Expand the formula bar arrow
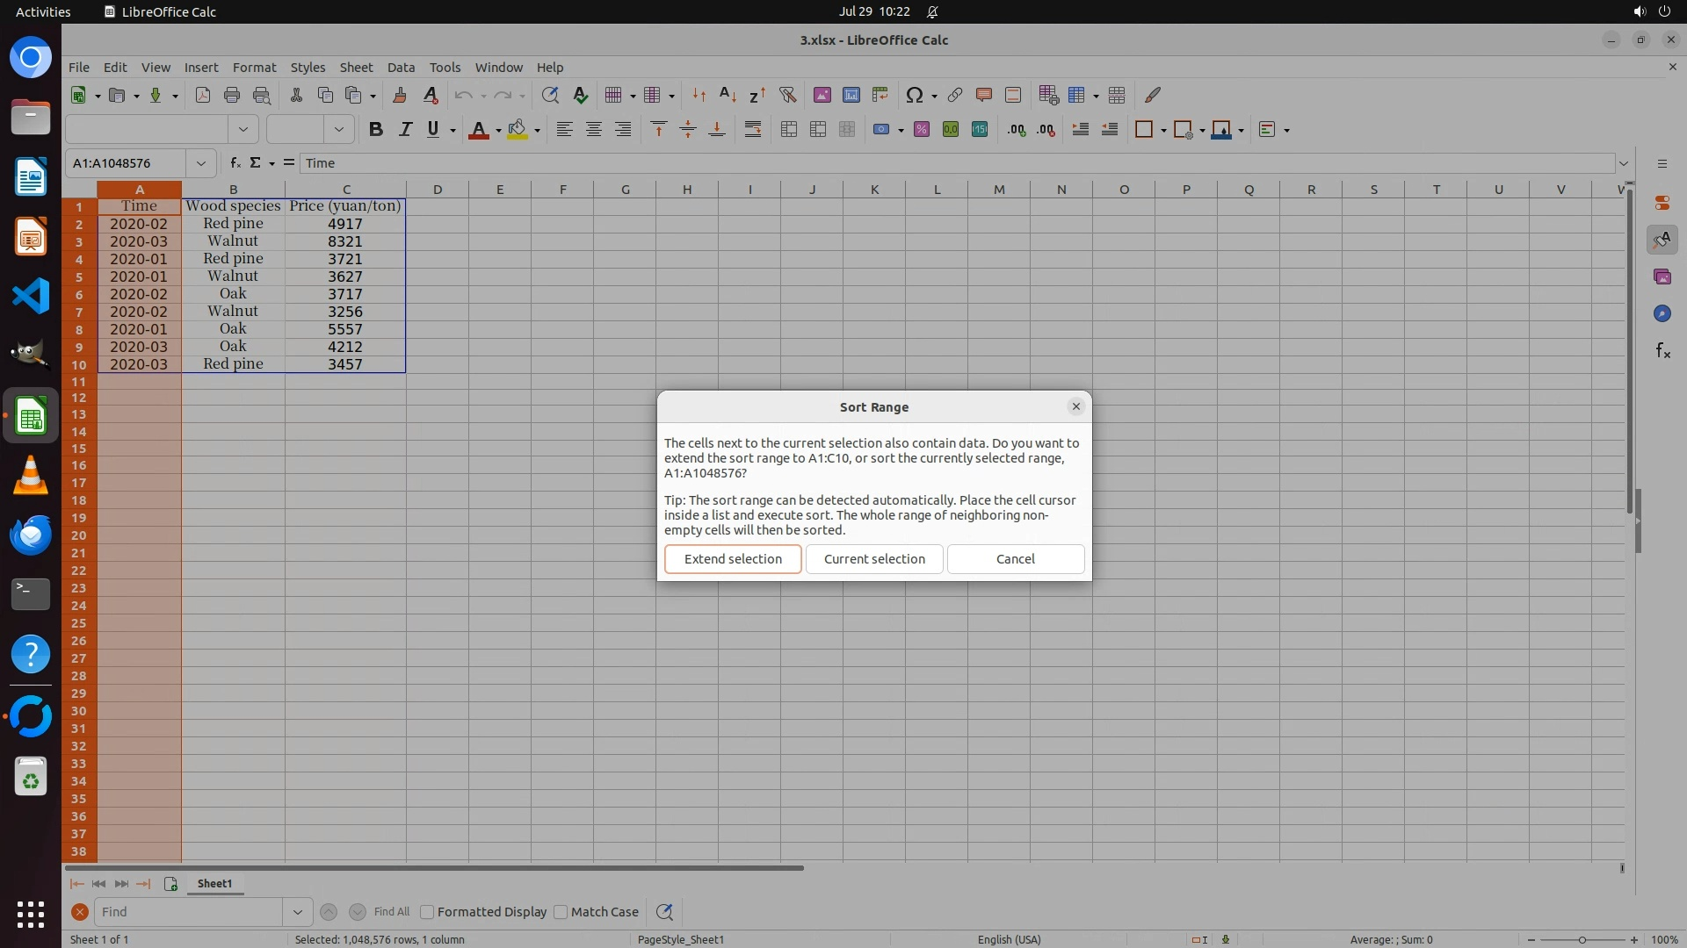This screenshot has height=948, width=1687. [1624, 163]
